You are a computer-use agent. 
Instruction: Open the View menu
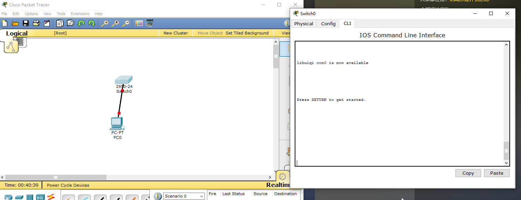[47, 14]
